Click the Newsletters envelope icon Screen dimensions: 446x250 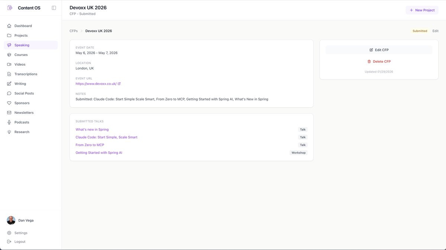9,113
